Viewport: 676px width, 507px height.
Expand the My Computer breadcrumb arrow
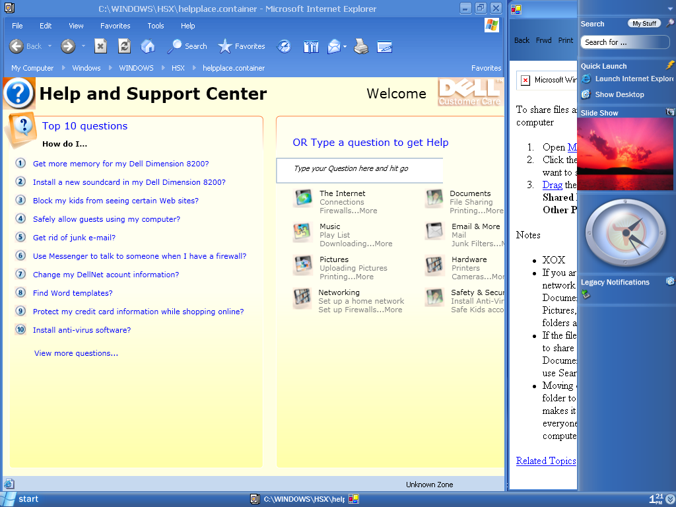63,68
